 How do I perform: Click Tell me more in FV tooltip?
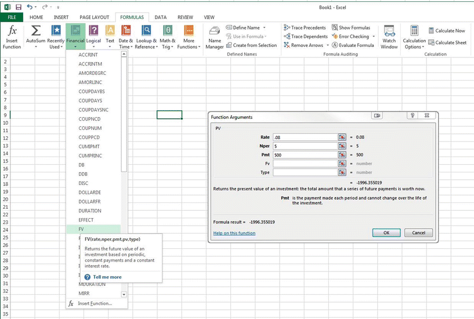click(x=107, y=277)
